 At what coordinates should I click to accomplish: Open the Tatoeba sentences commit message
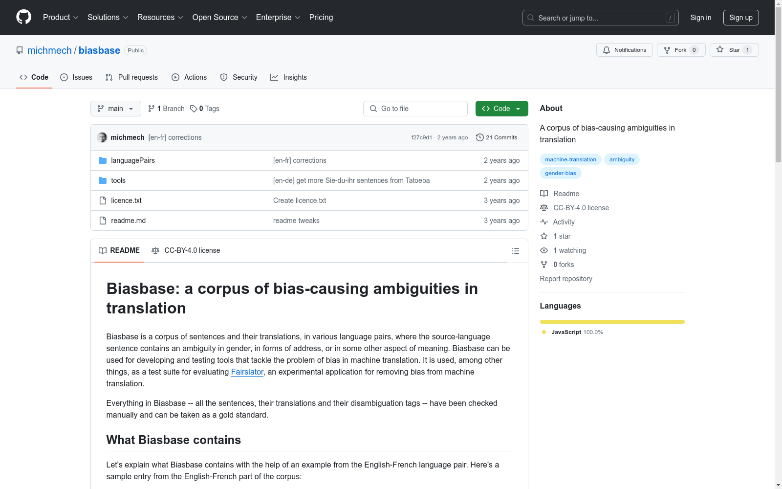pyautogui.click(x=351, y=180)
